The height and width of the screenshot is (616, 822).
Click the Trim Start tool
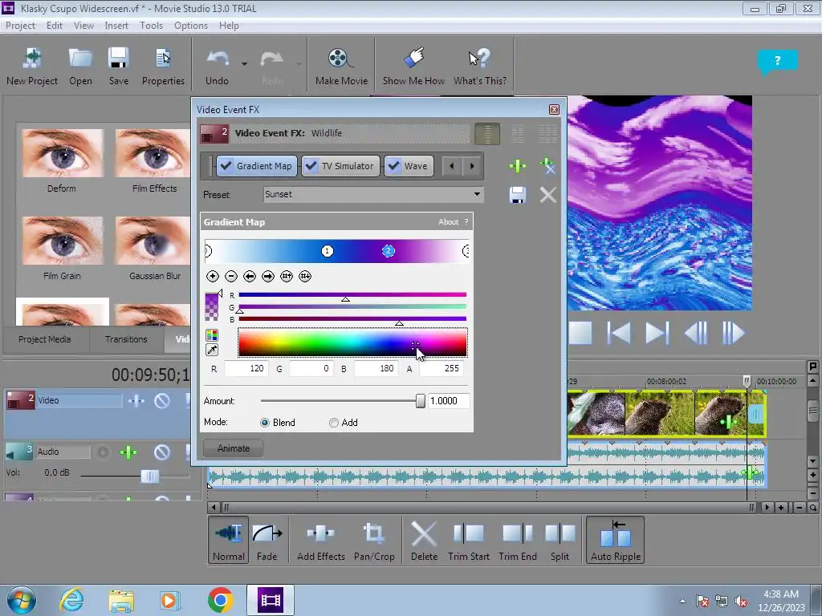click(469, 541)
